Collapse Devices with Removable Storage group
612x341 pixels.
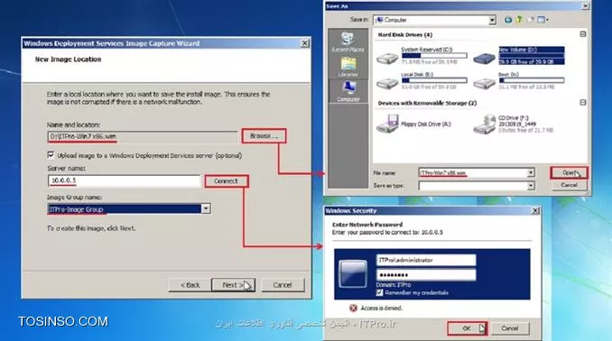[x=583, y=102]
